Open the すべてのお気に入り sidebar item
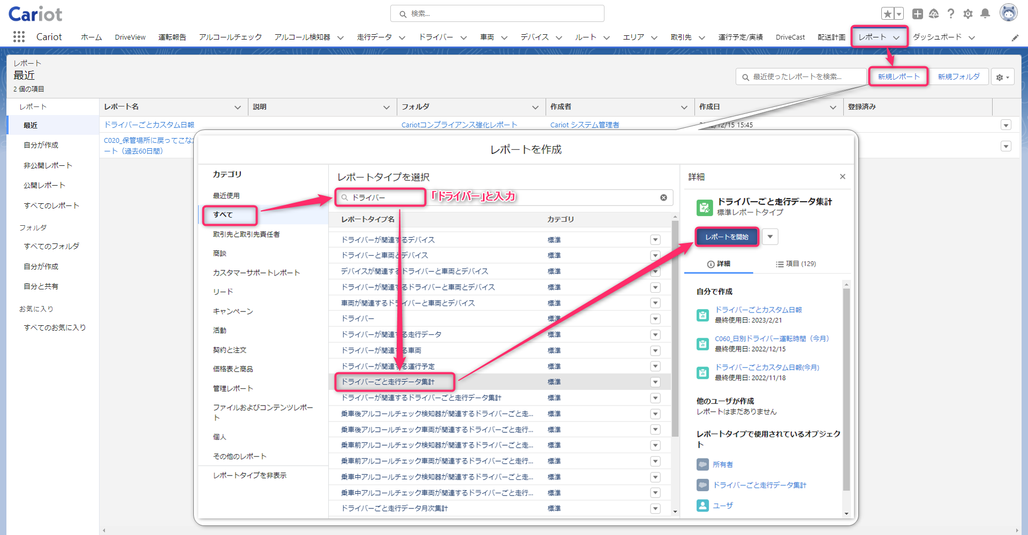The height and width of the screenshot is (535, 1028). [55, 327]
